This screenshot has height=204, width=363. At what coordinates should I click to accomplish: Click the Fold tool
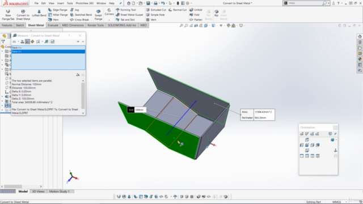point(194,15)
